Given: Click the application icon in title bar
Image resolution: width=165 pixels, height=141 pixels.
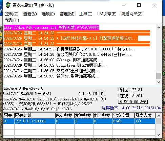Looking at the screenshot, I should pyautogui.click(x=8, y=5).
